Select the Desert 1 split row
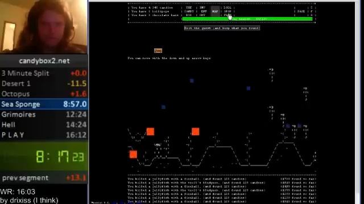Screen dimensions: 364x204 [44, 83]
